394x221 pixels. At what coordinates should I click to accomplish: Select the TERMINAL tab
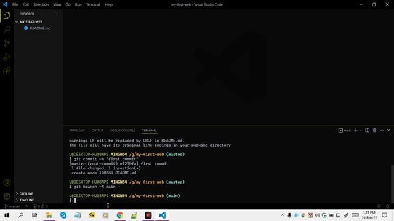(149, 130)
